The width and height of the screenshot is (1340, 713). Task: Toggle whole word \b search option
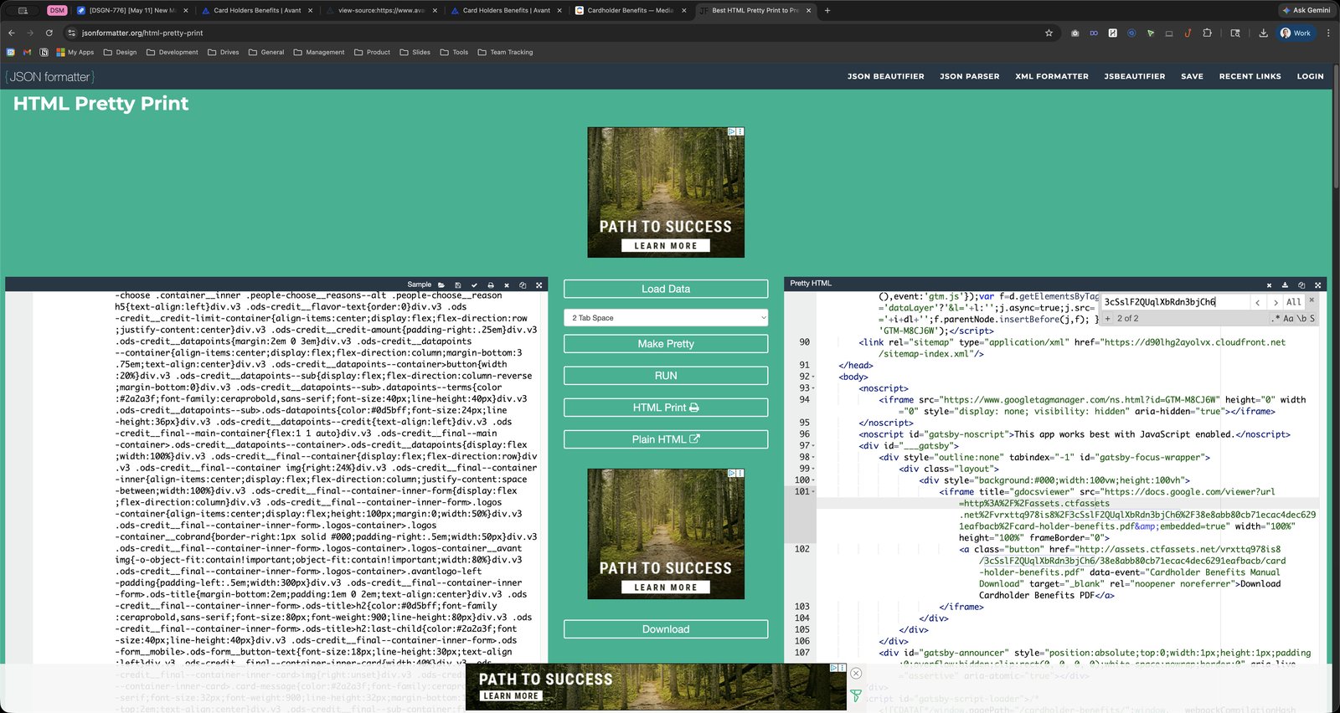click(1301, 319)
